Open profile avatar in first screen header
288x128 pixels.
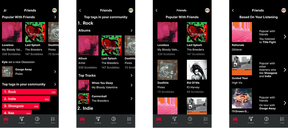click(x=54, y=10)
